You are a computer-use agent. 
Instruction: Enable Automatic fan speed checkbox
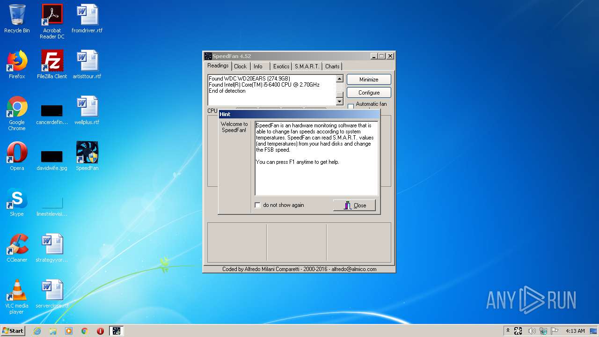(351, 107)
